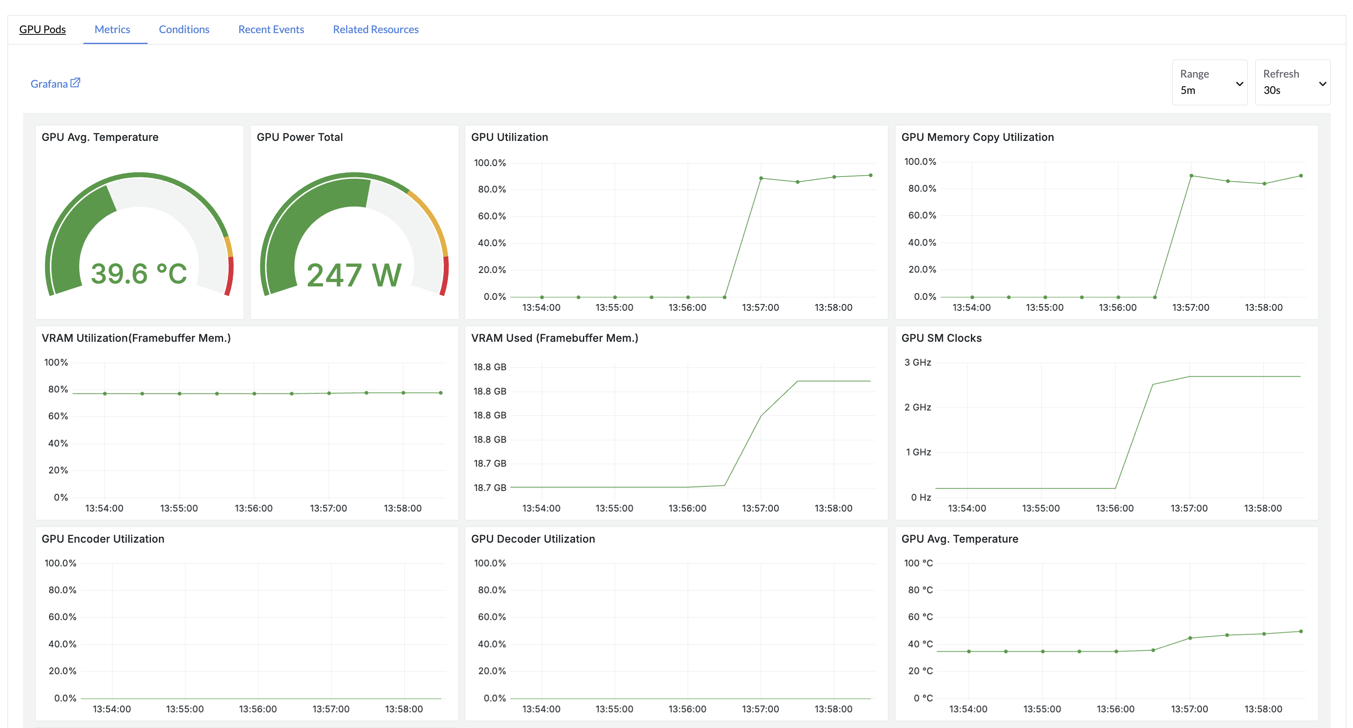Click the Refresh dropdown chevron arrow

click(1322, 84)
